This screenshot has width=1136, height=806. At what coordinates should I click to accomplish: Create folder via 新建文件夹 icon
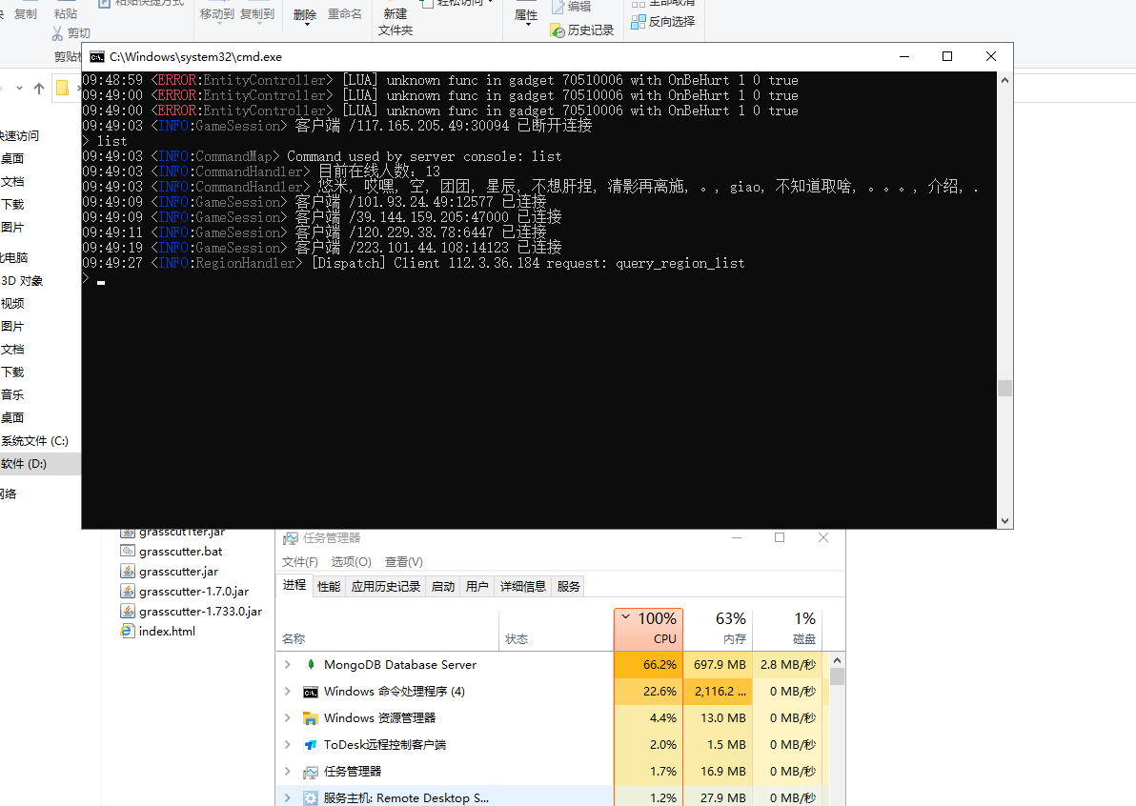pyautogui.click(x=396, y=21)
